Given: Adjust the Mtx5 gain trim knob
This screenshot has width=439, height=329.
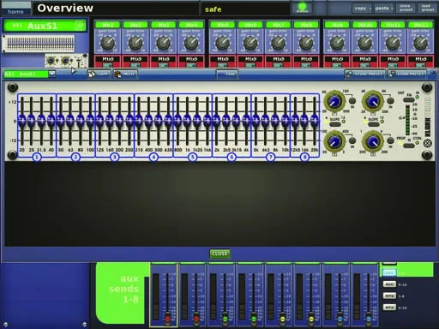Looking at the screenshot, I should pos(222,43).
